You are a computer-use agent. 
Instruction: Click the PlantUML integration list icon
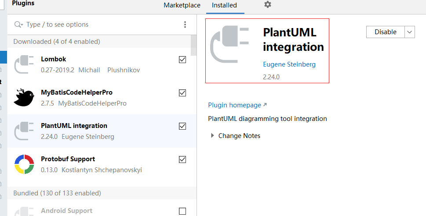24,131
